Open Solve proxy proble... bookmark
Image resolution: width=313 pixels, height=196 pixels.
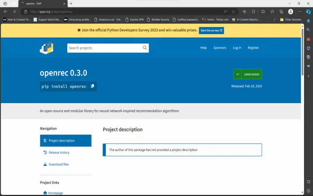click(x=77, y=20)
